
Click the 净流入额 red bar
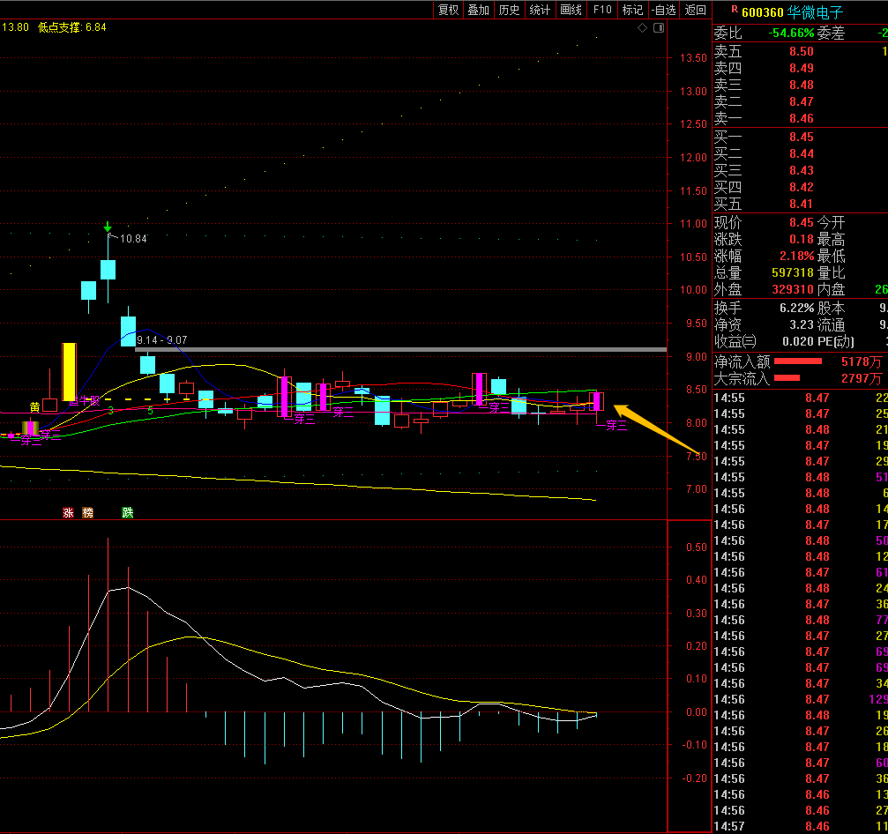tap(797, 361)
